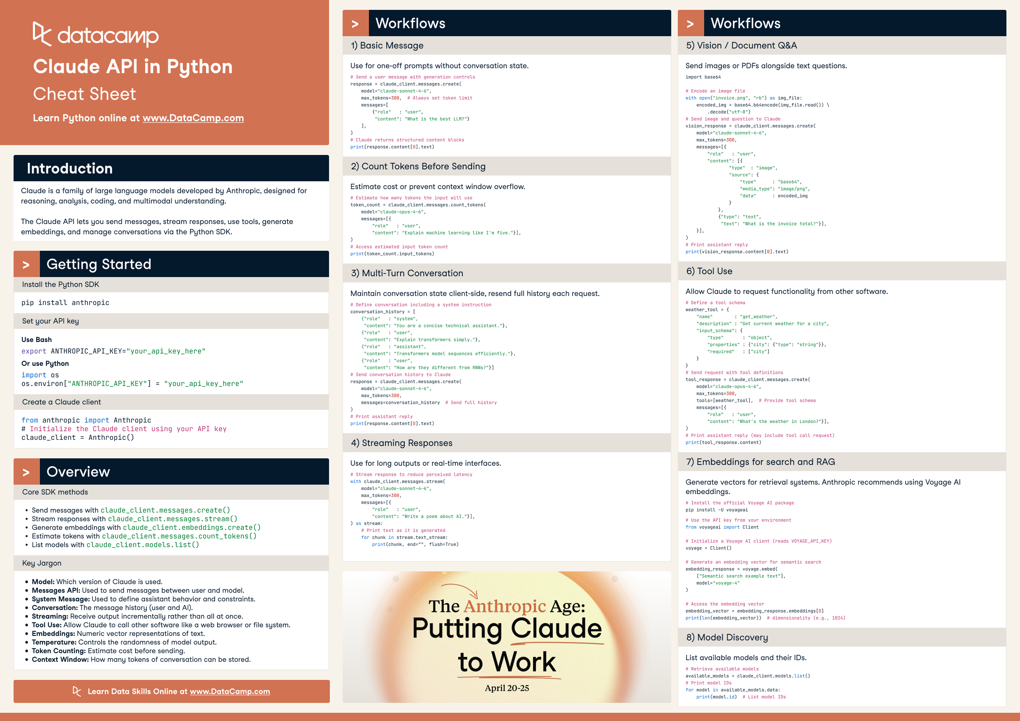
Task: Click '4) Streaming Responses' section title
Action: tap(401, 443)
